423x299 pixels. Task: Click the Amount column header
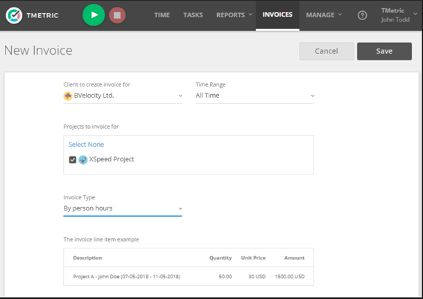294,257
